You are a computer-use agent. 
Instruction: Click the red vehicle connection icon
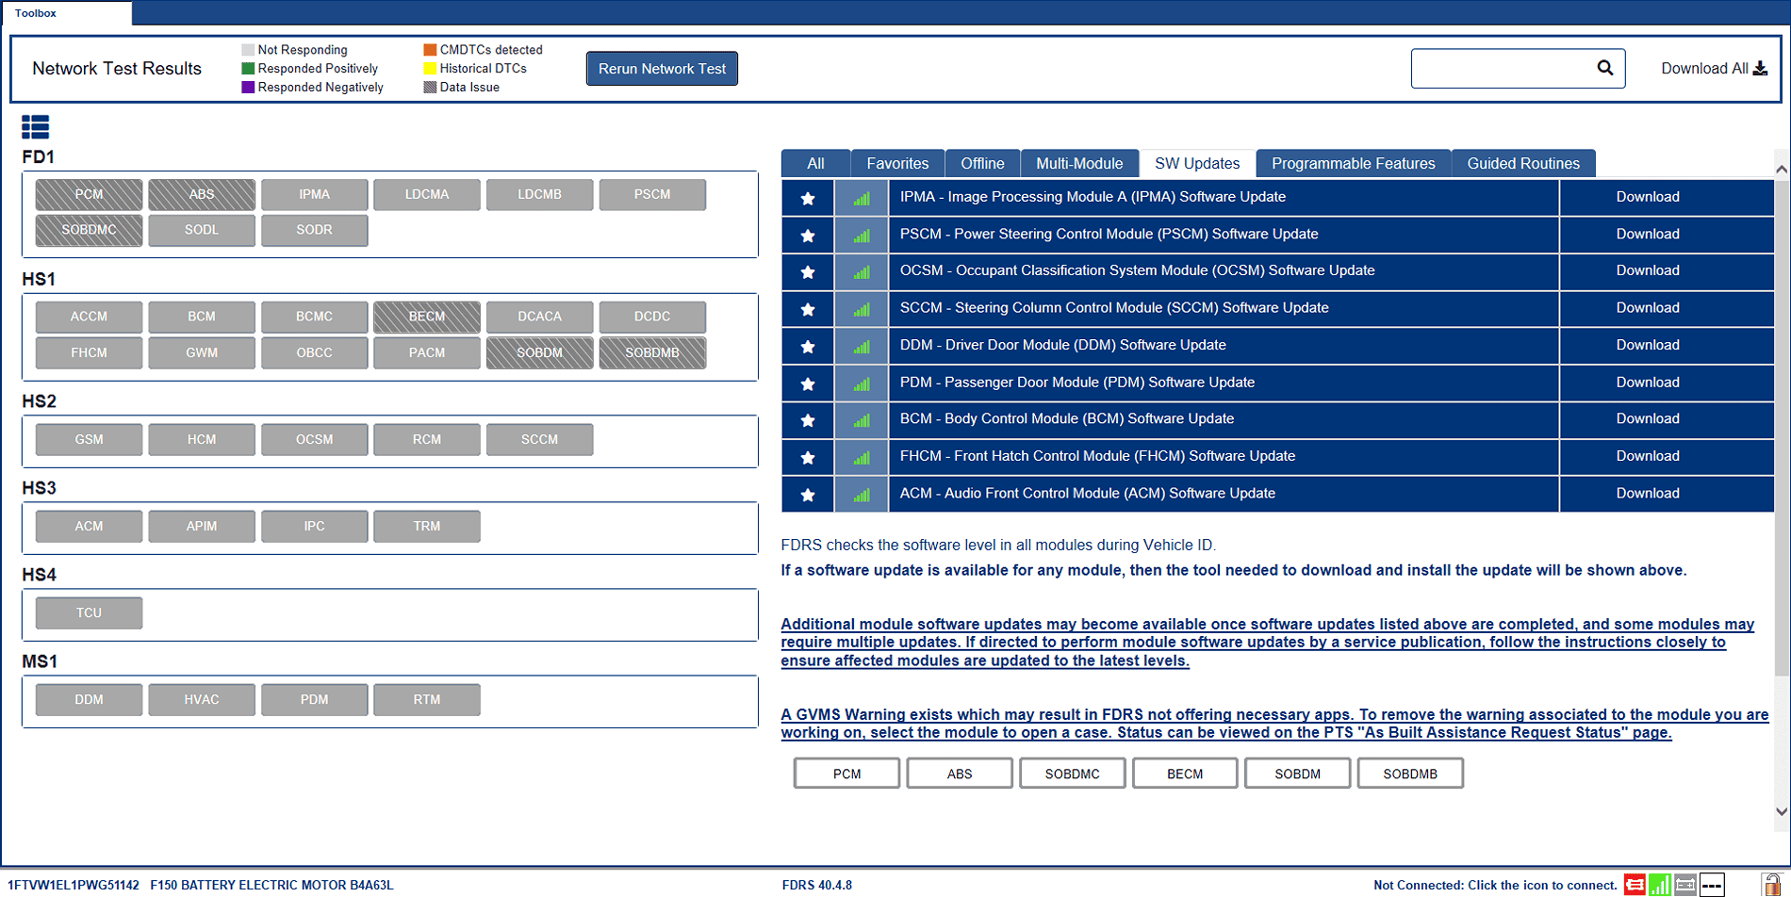1635,885
